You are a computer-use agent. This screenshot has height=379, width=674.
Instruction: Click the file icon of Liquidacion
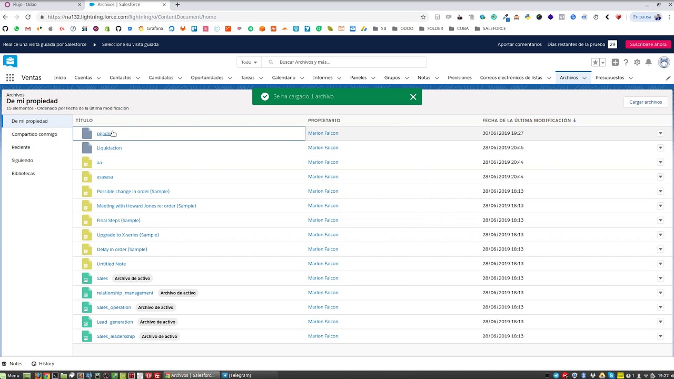click(87, 148)
